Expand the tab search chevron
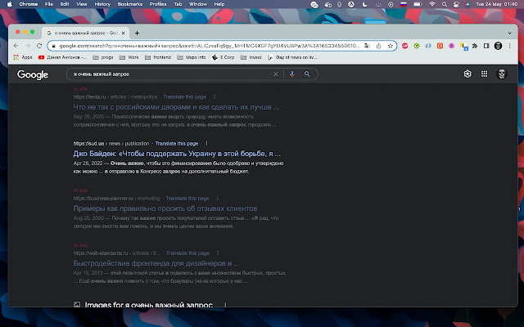Screen dimensions: 524x327 [509, 33]
